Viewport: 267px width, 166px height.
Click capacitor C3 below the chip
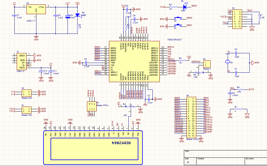[149, 99]
